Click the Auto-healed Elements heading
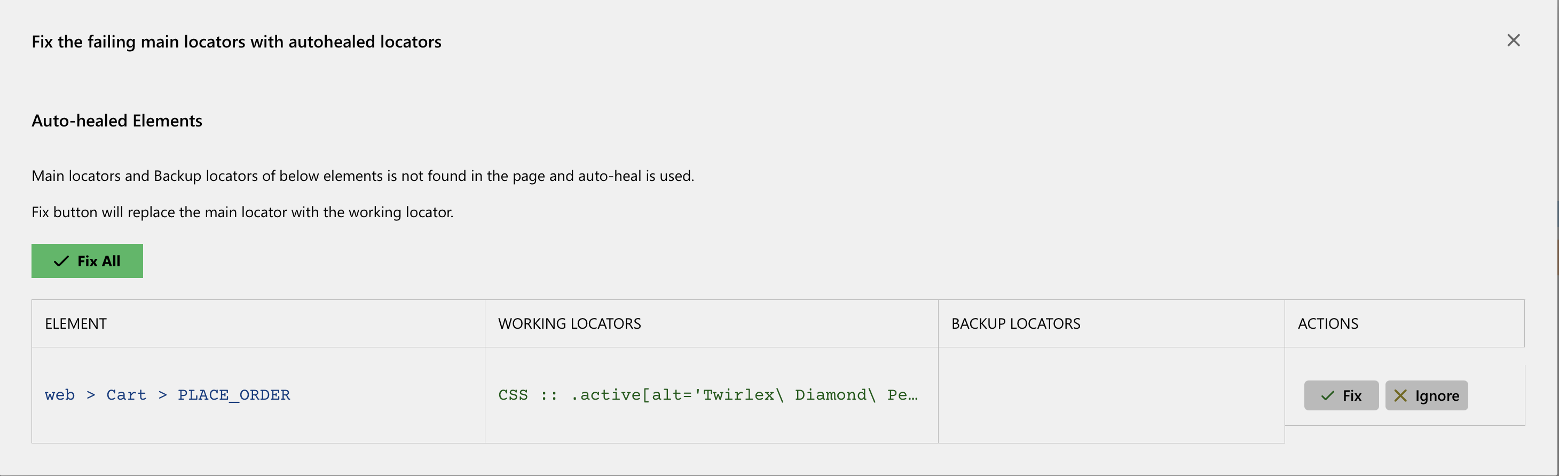The height and width of the screenshot is (476, 1559). click(117, 121)
